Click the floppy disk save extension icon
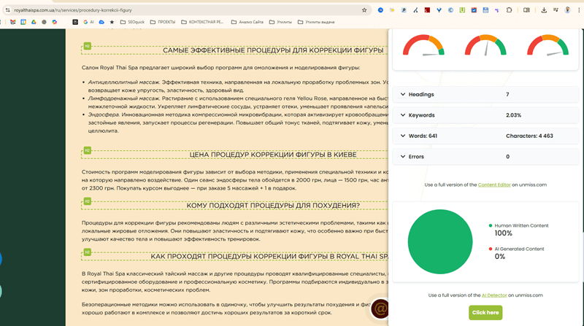584x326 pixels. (x=485, y=10)
